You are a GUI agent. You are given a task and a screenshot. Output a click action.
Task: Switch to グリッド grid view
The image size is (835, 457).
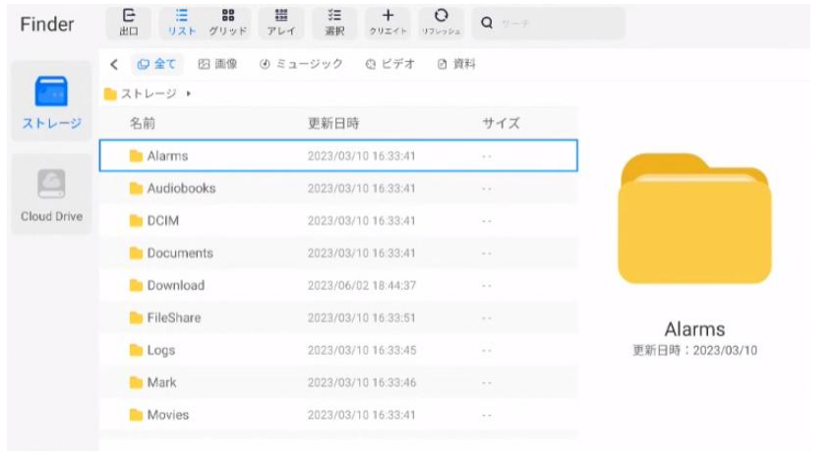(x=228, y=23)
